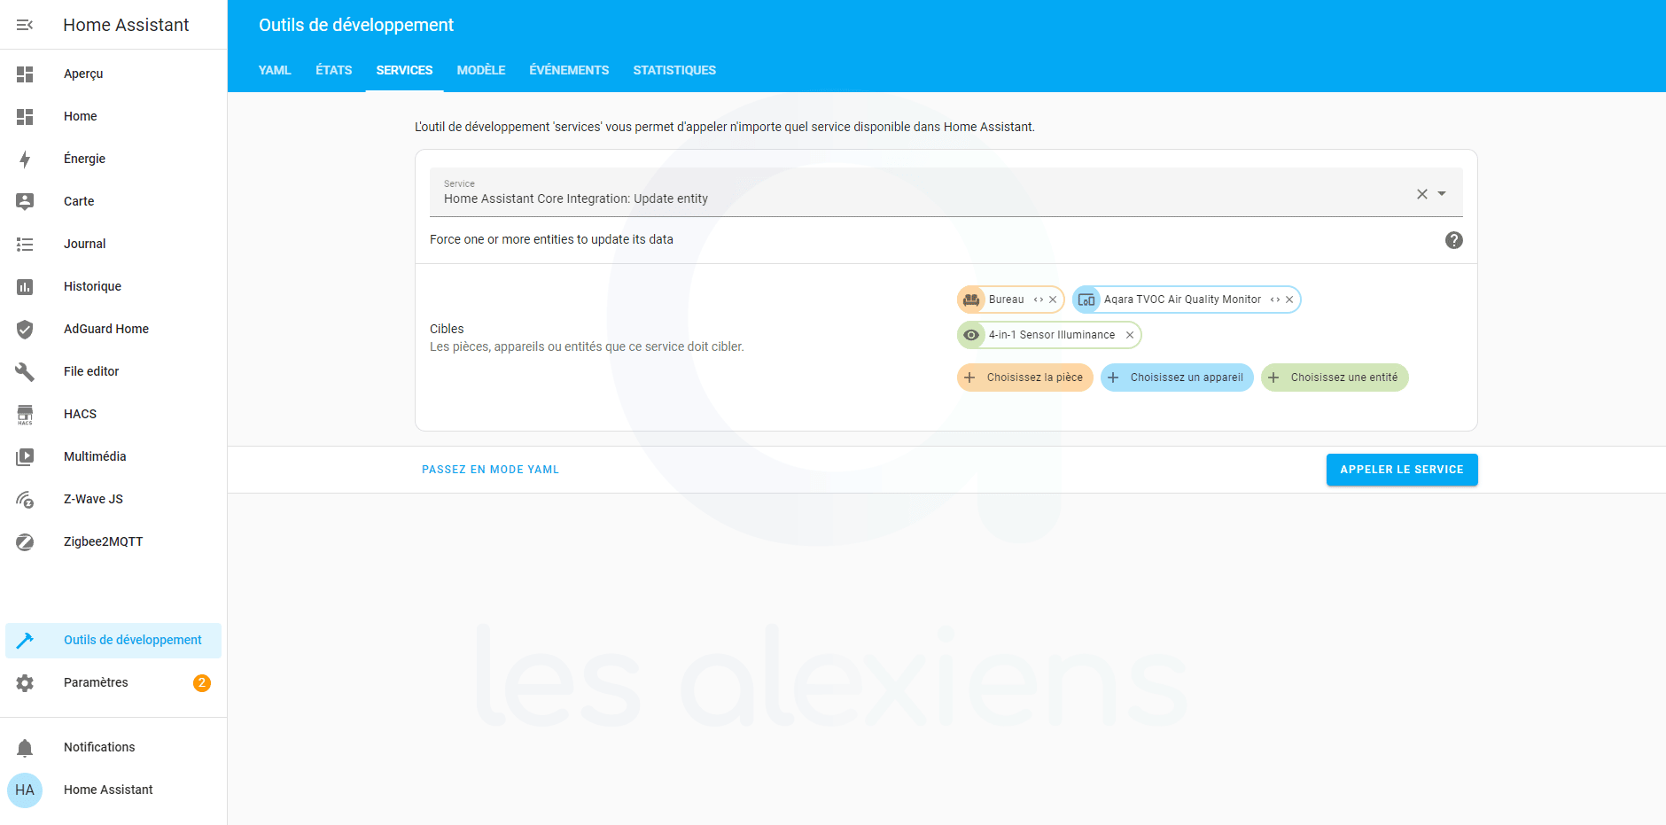
Task: Clear the selected service field
Action: coord(1421,194)
